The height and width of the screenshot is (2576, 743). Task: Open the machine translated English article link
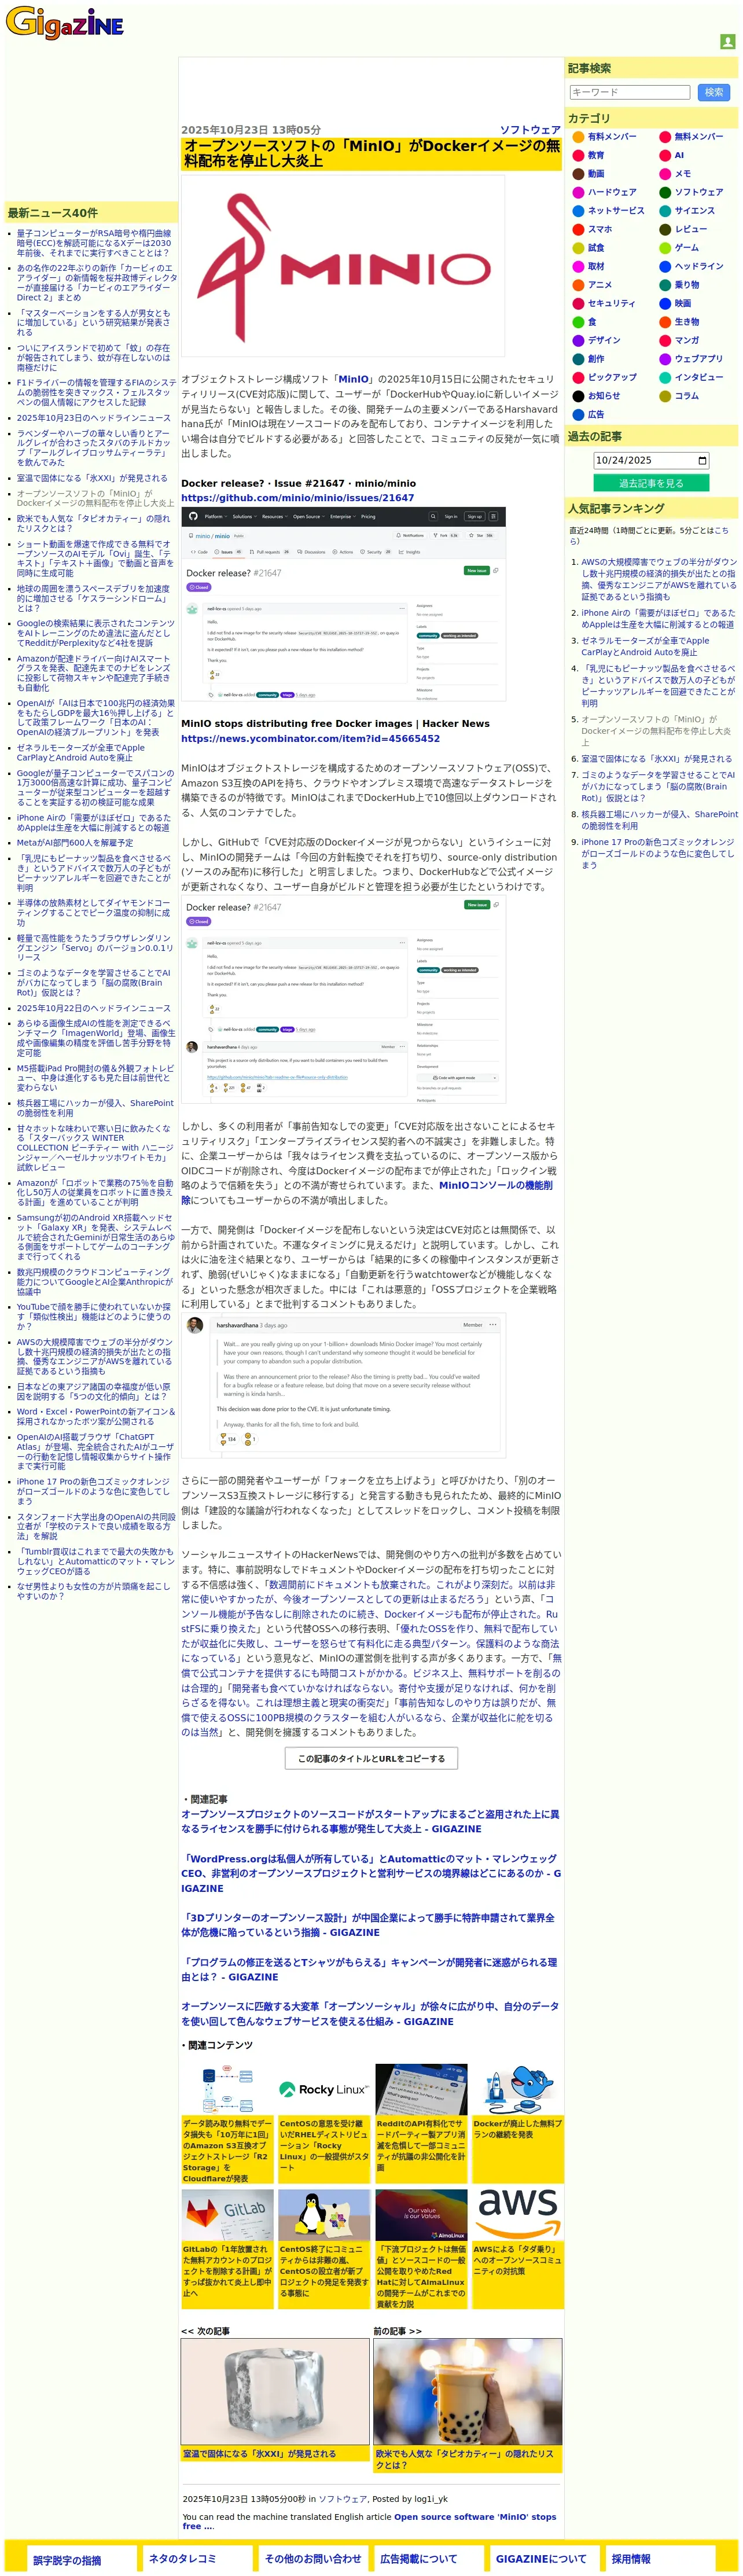click(369, 2521)
